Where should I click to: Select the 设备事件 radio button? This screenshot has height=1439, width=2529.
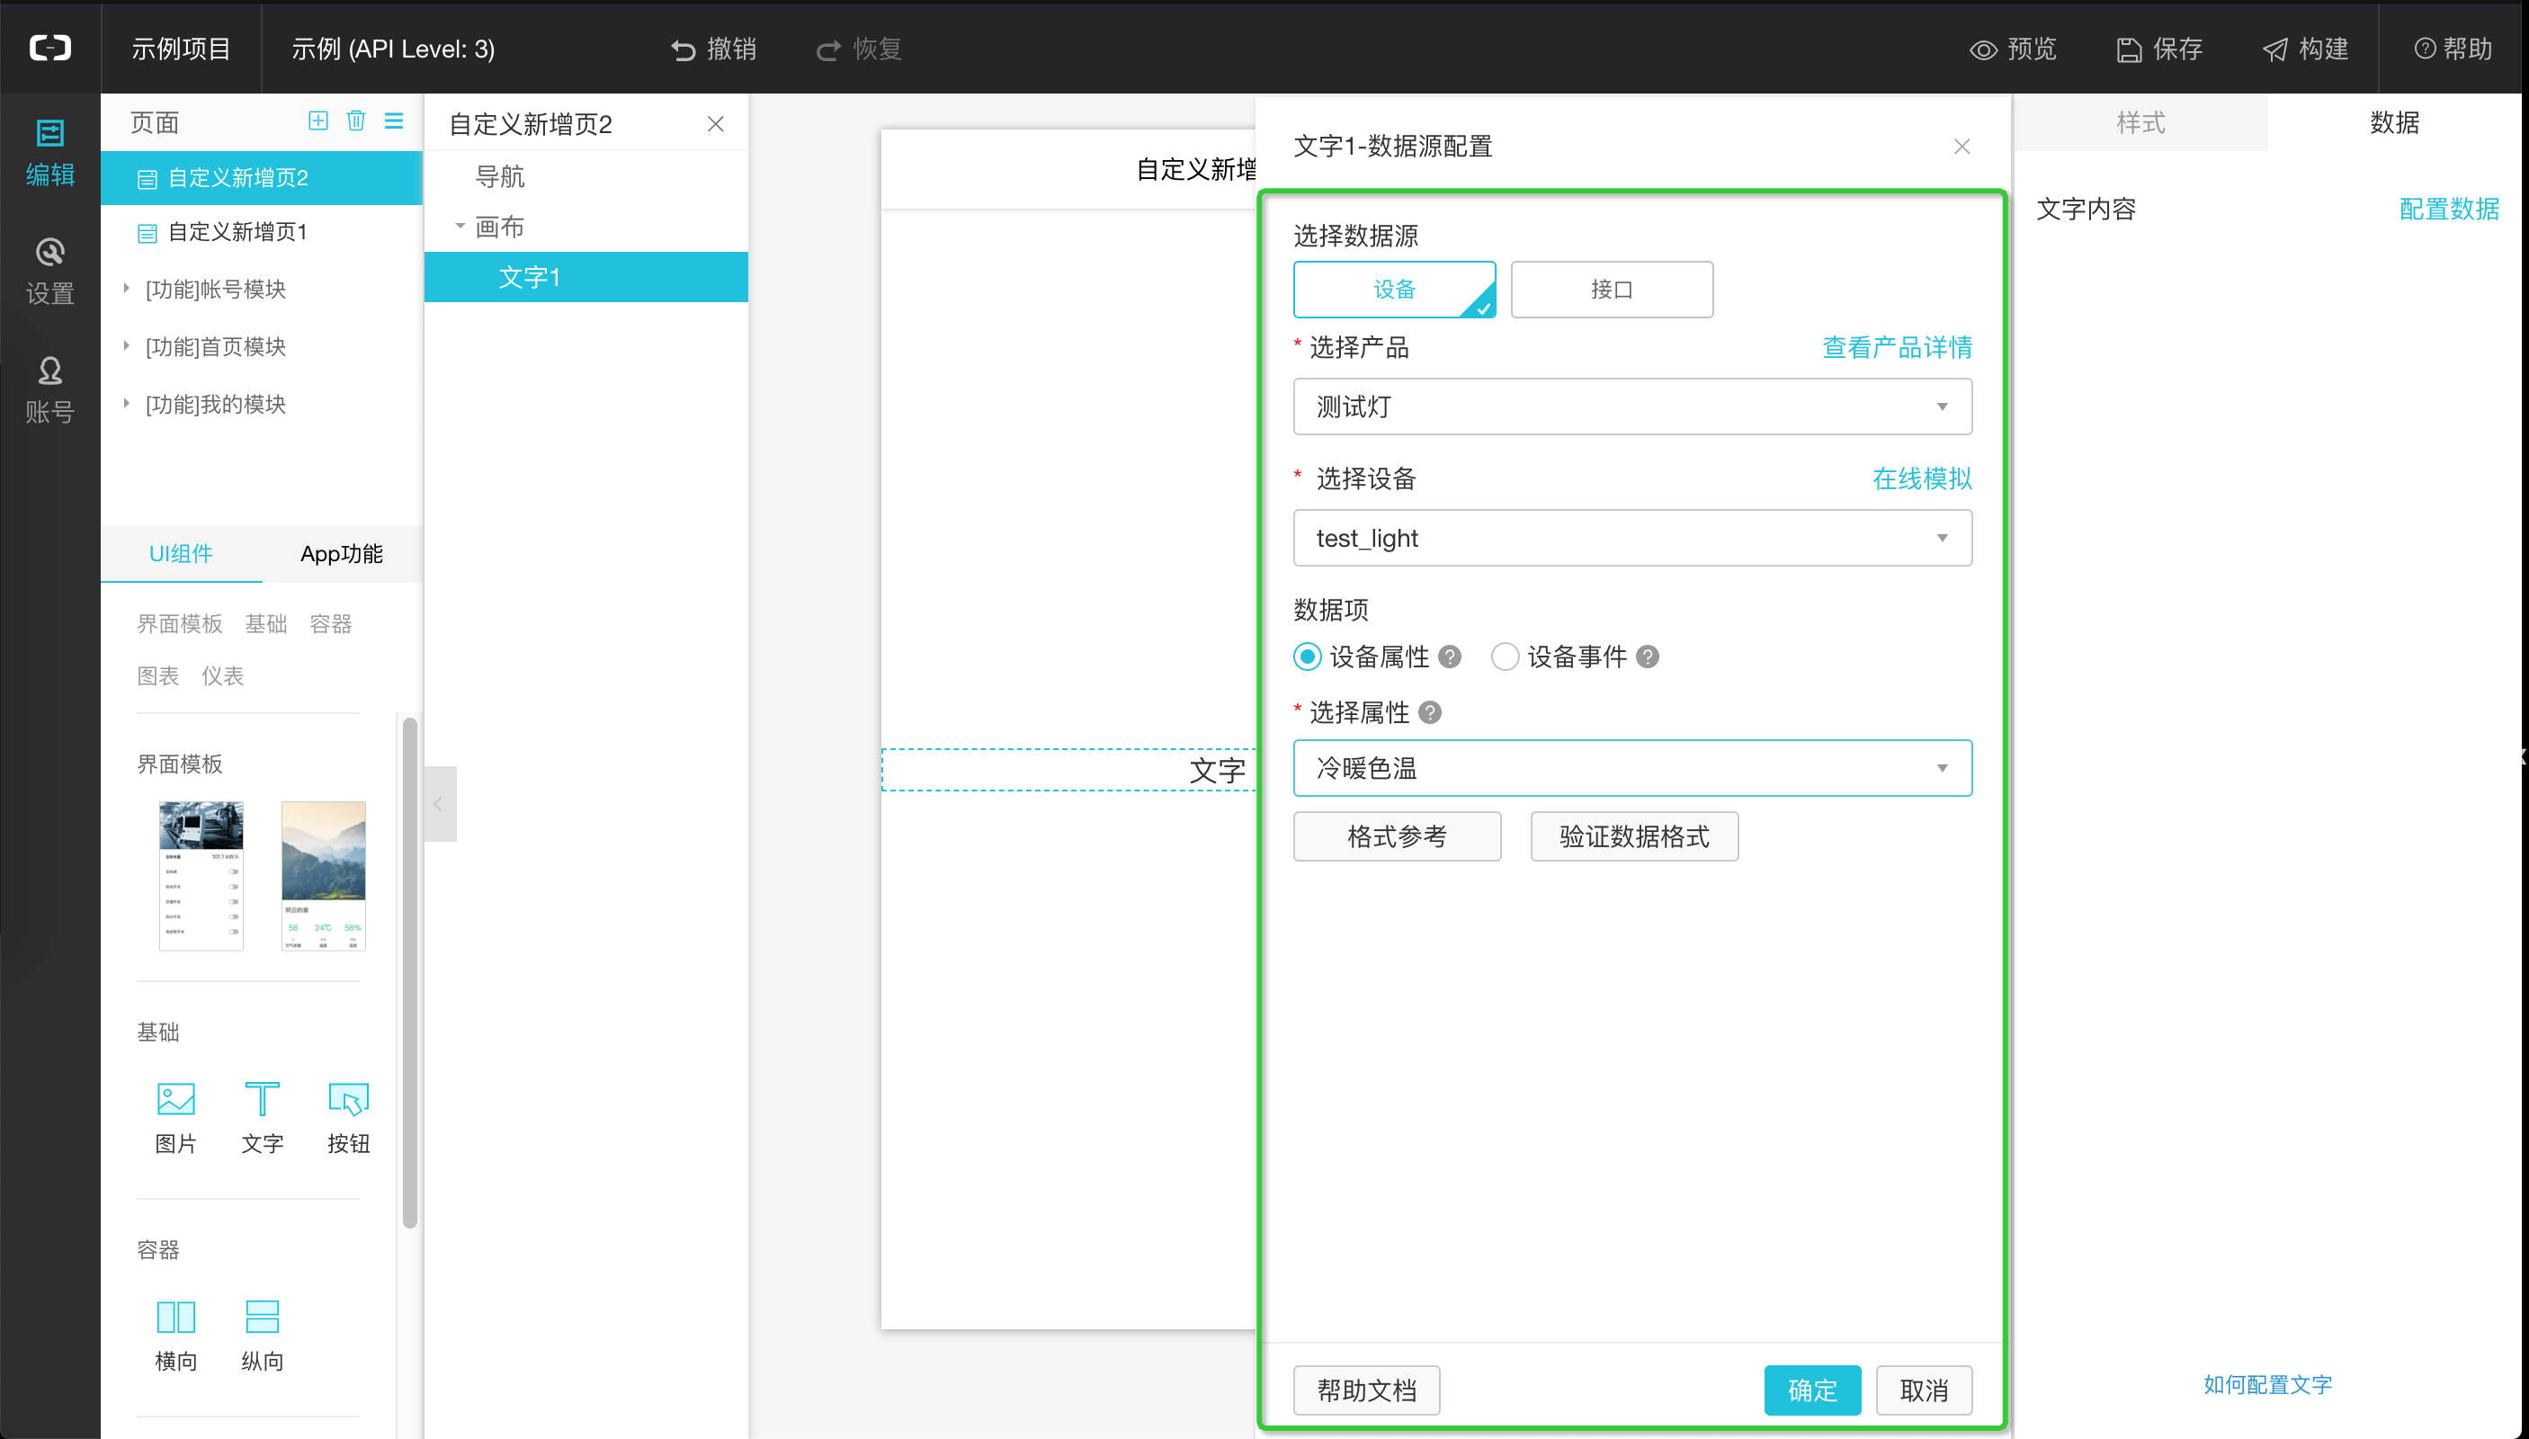coord(1504,657)
